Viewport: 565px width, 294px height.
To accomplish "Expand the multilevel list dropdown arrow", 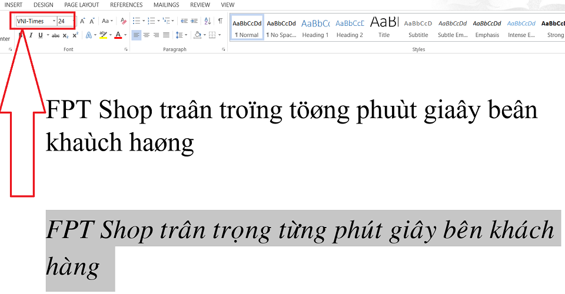I will point(172,21).
